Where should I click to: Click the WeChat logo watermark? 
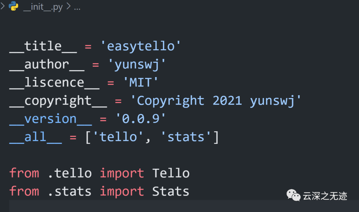294,195
